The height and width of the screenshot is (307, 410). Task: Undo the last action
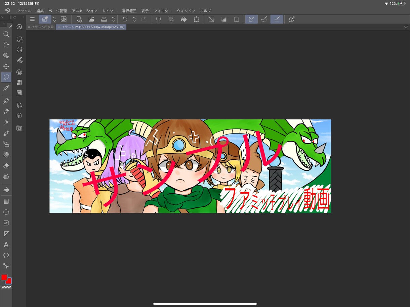click(125, 19)
